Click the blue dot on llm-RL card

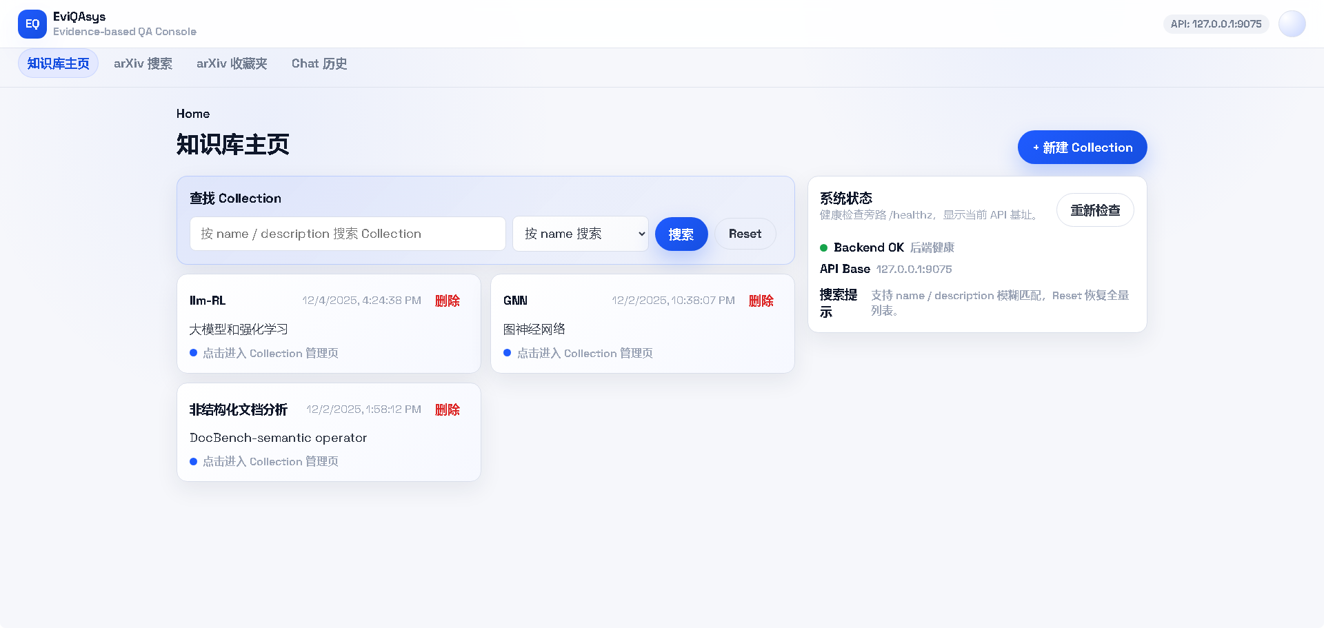(193, 353)
